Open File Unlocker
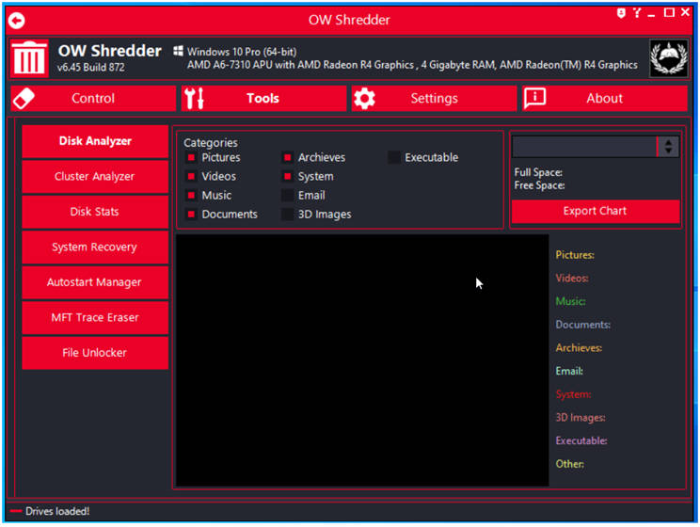 pos(95,353)
